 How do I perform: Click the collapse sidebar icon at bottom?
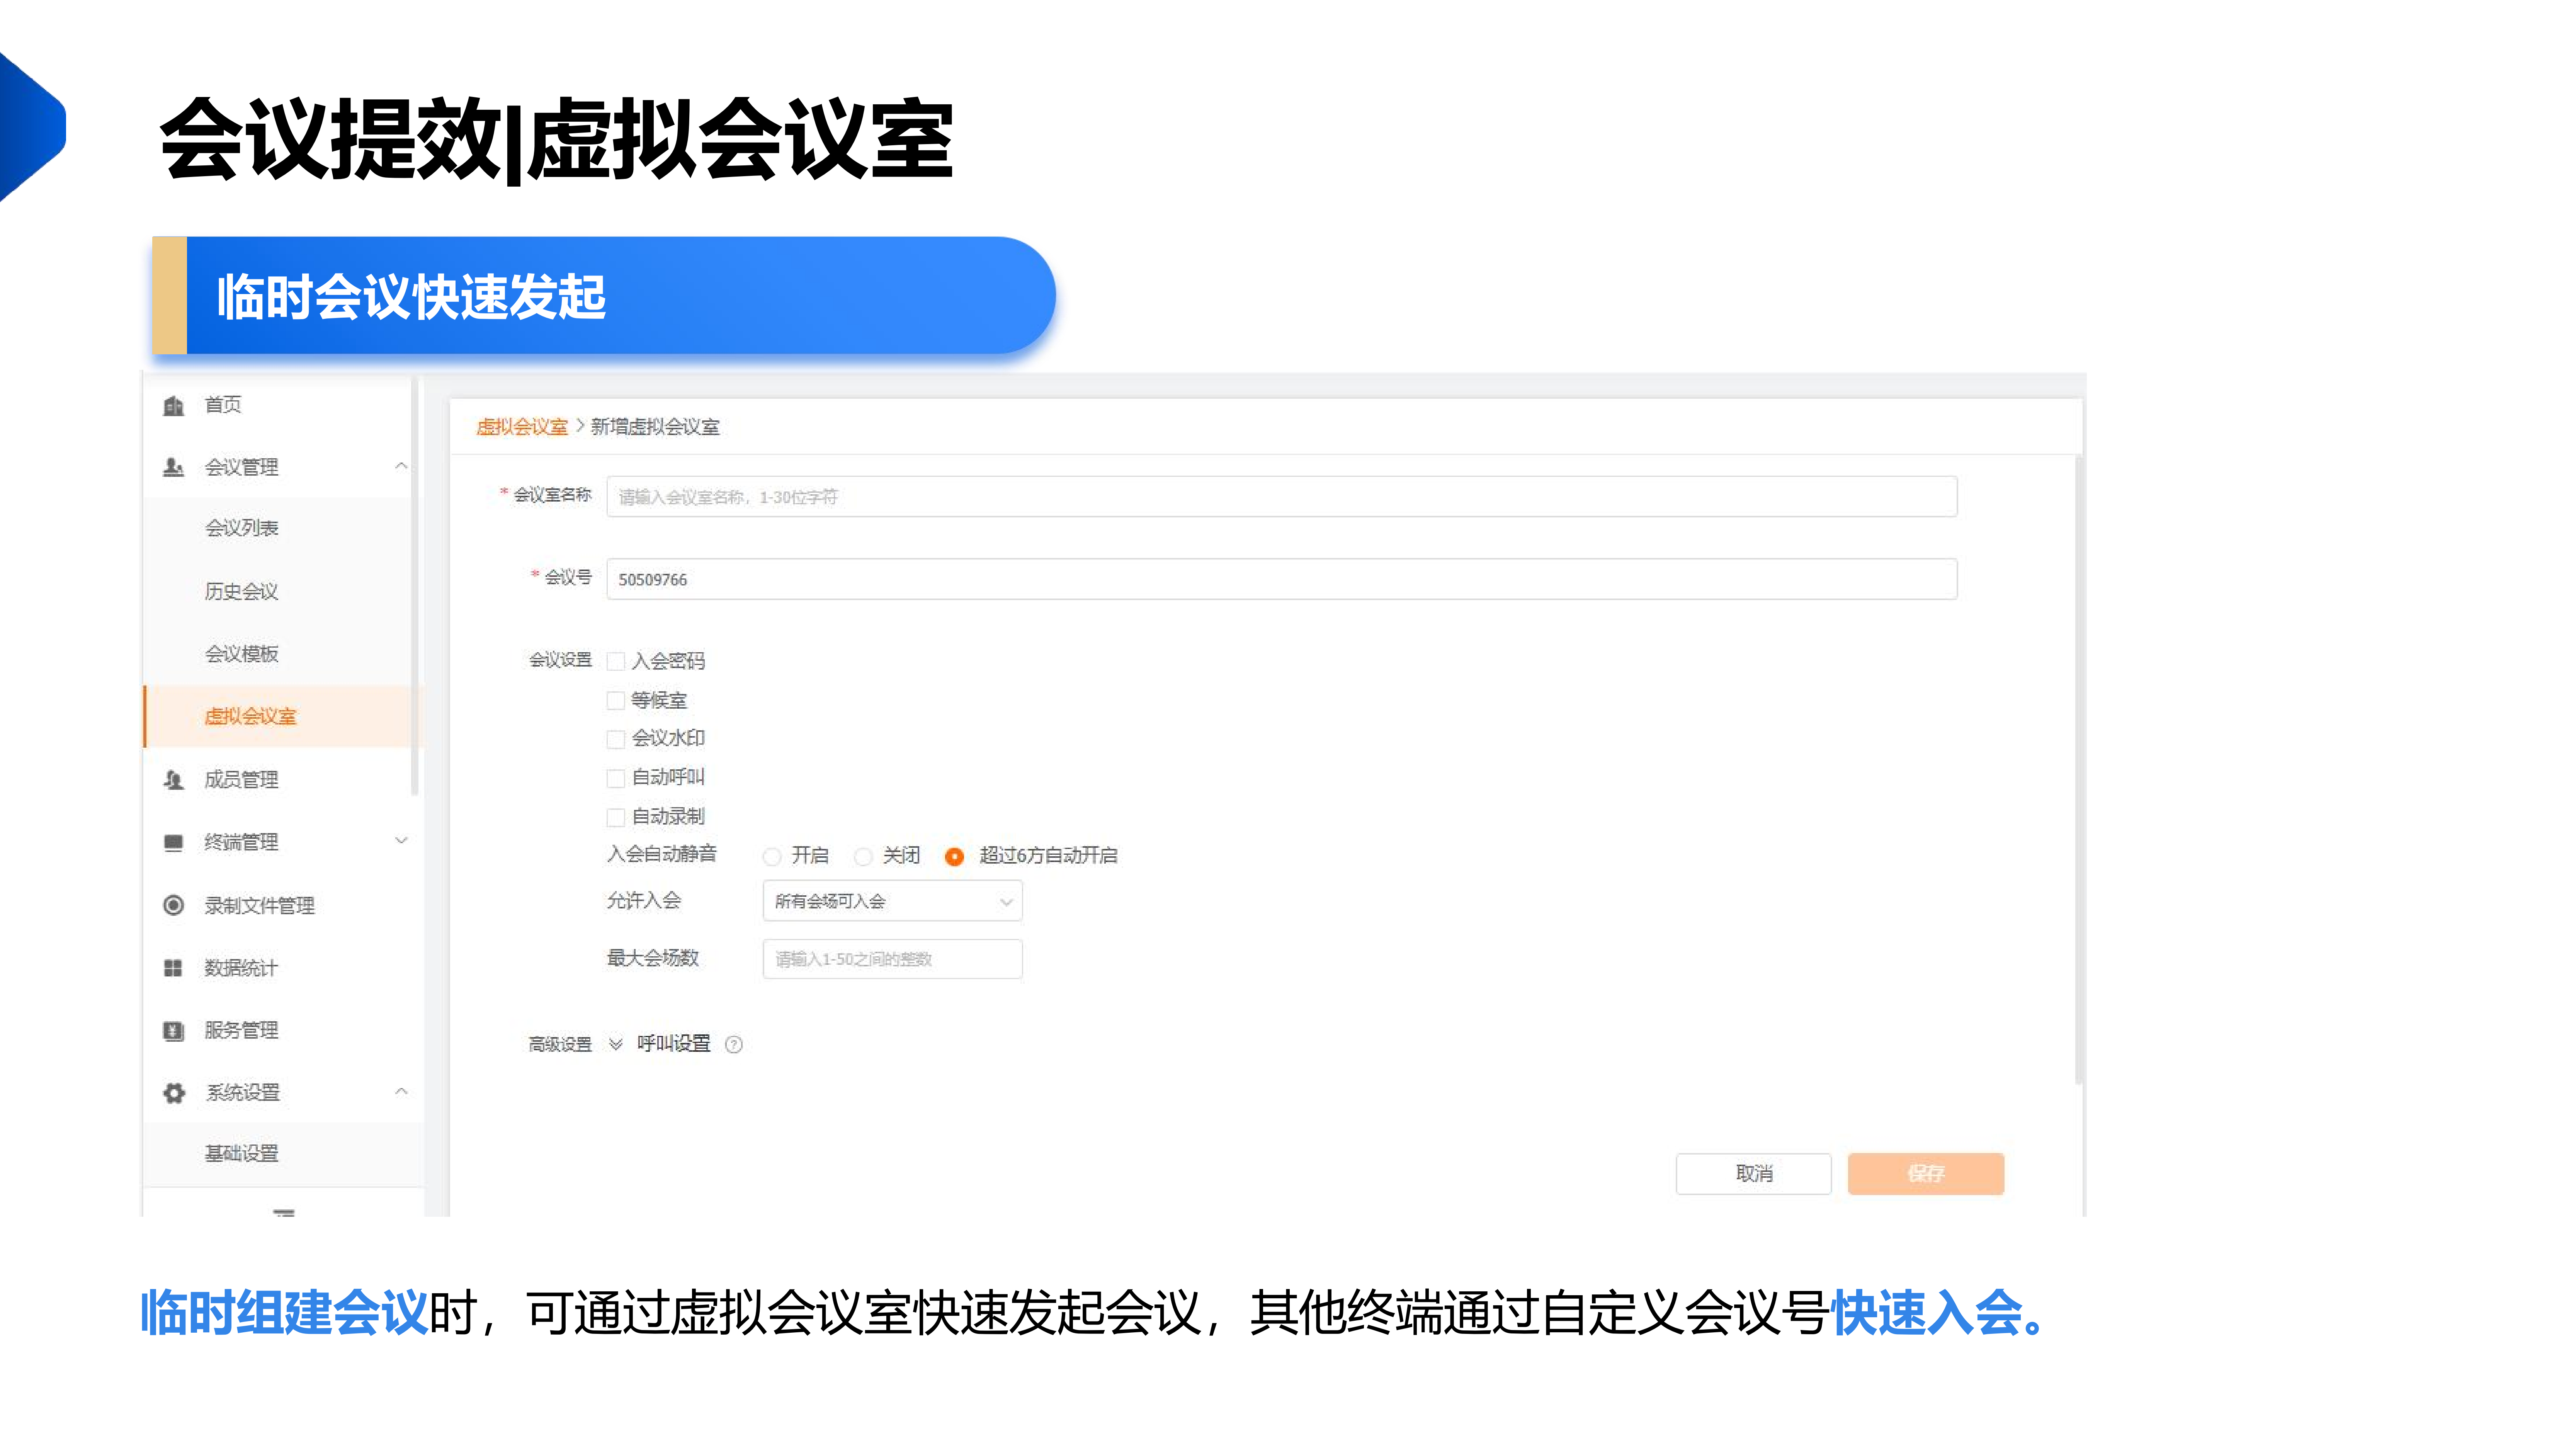(284, 1213)
